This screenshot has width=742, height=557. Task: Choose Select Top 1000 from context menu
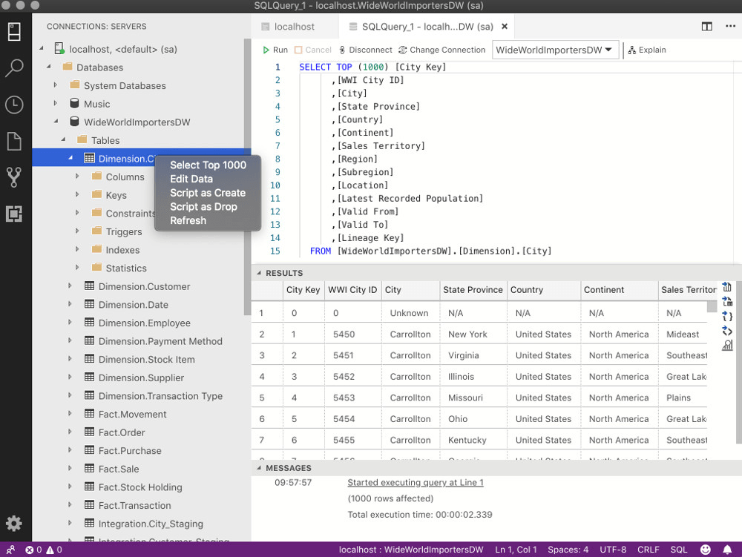pyautogui.click(x=208, y=165)
